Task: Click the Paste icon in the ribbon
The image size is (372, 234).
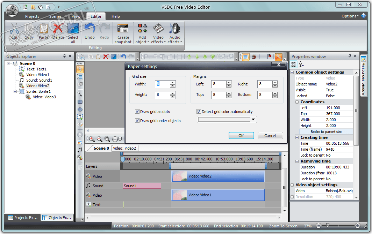Action: [44, 29]
